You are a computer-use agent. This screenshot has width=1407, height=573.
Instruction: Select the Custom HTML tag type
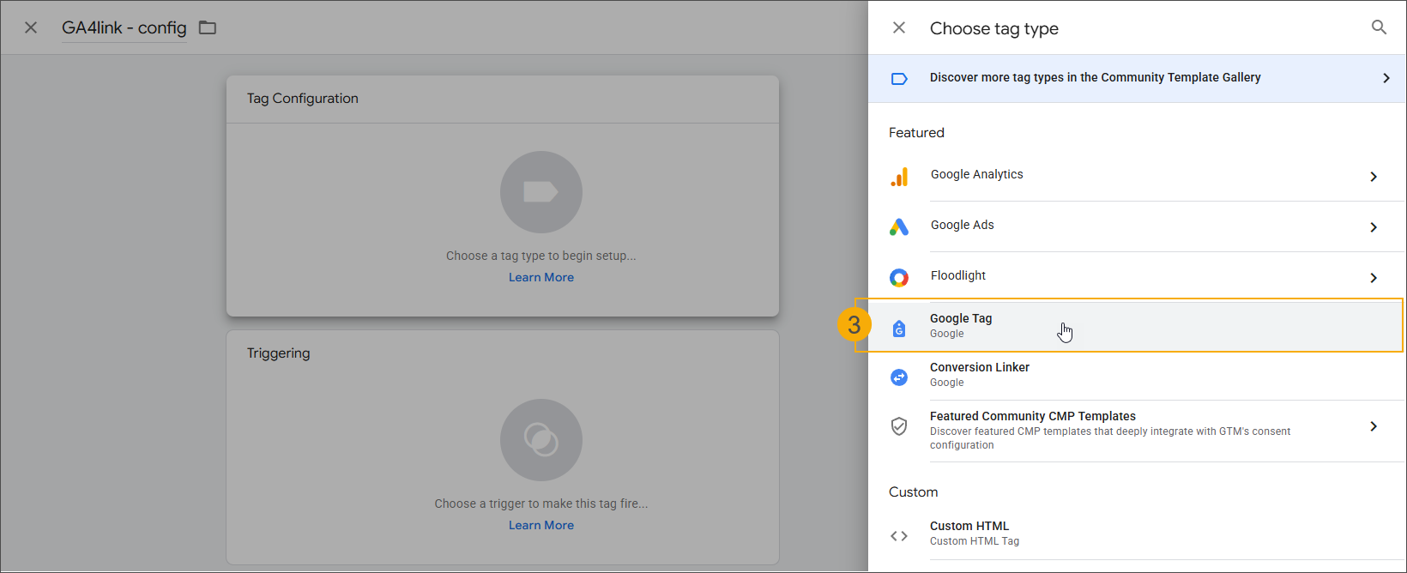[969, 532]
